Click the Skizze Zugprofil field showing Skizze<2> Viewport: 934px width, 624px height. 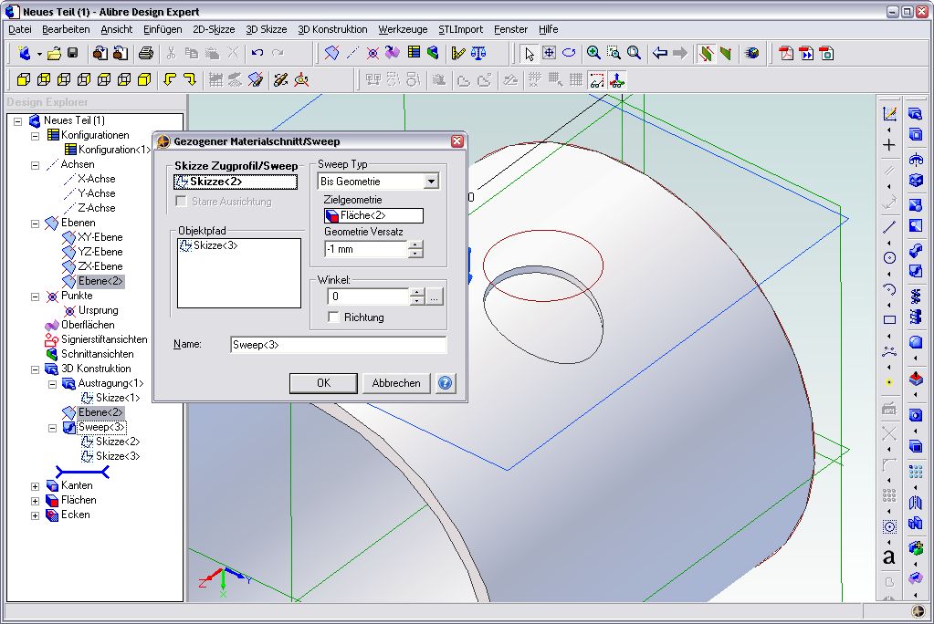(x=236, y=182)
